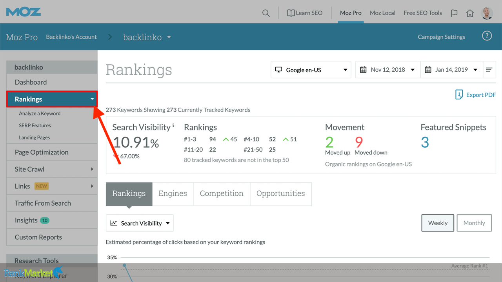Click the Export PDF download icon
Viewport: 502px width, 282px height.
(x=458, y=94)
